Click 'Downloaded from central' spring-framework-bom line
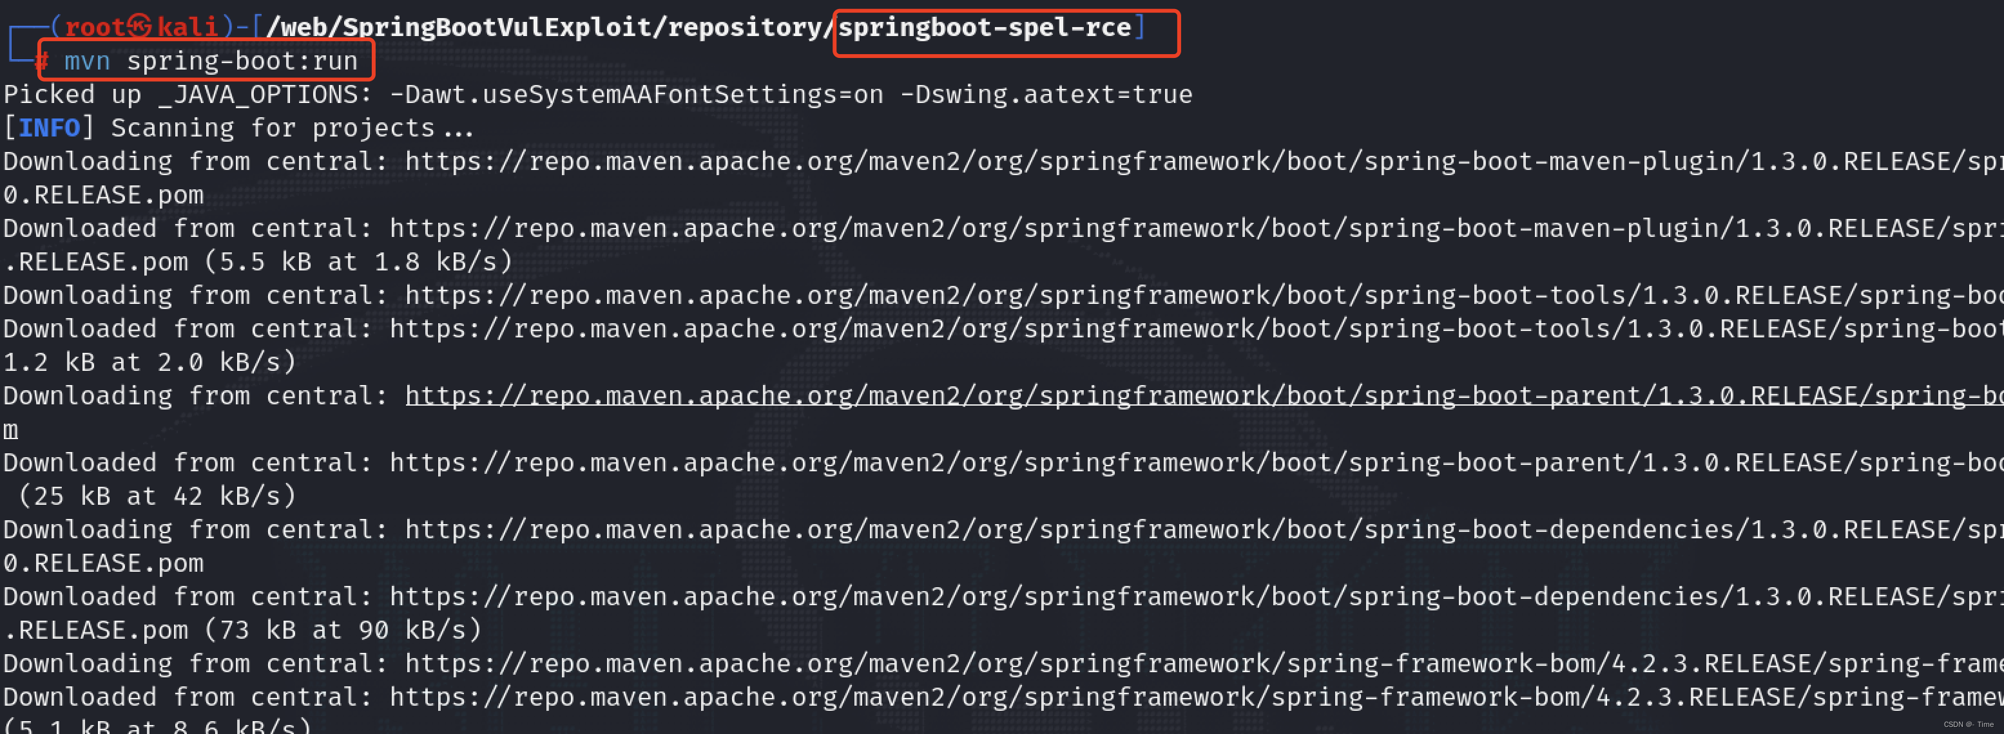Viewport: 2004px width, 734px height. point(1003,697)
